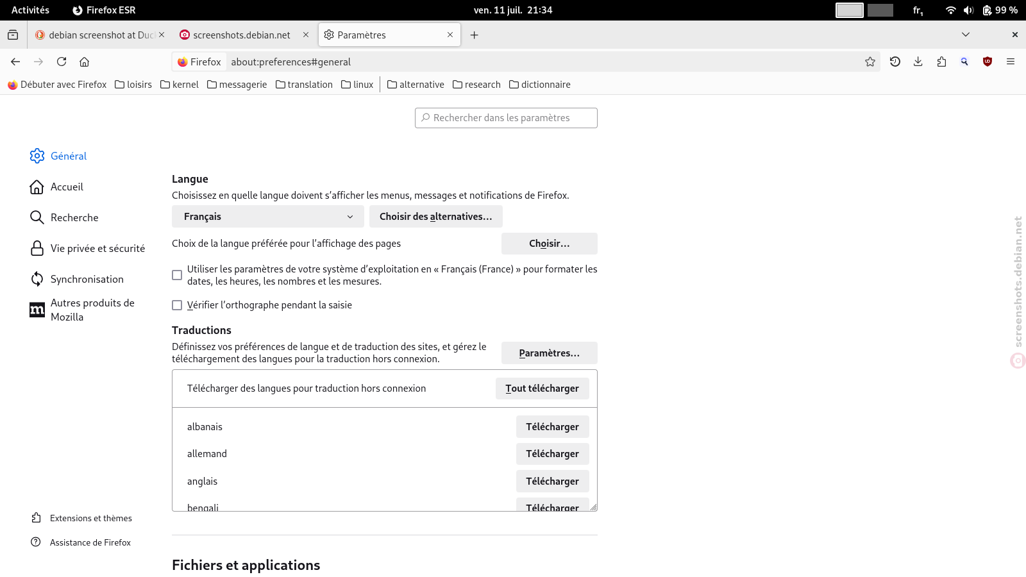Close the debian screenshot tab
Viewport: 1026px width, 577px height.
(162, 35)
